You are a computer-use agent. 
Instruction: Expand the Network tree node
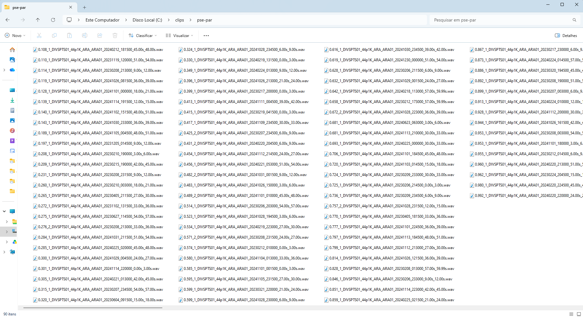(4, 252)
